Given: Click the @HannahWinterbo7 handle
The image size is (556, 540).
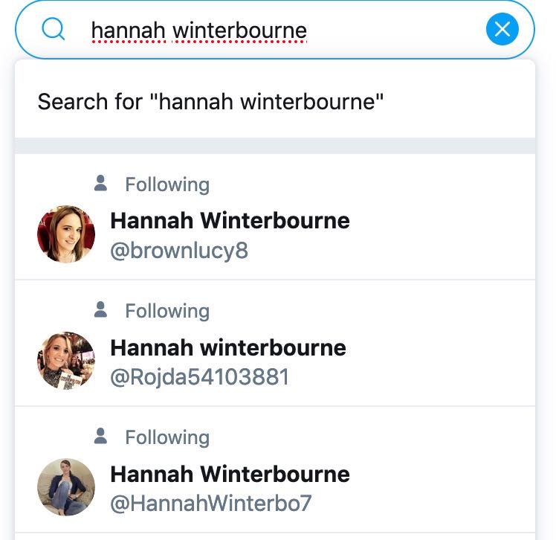Looking at the screenshot, I should pos(211,504).
